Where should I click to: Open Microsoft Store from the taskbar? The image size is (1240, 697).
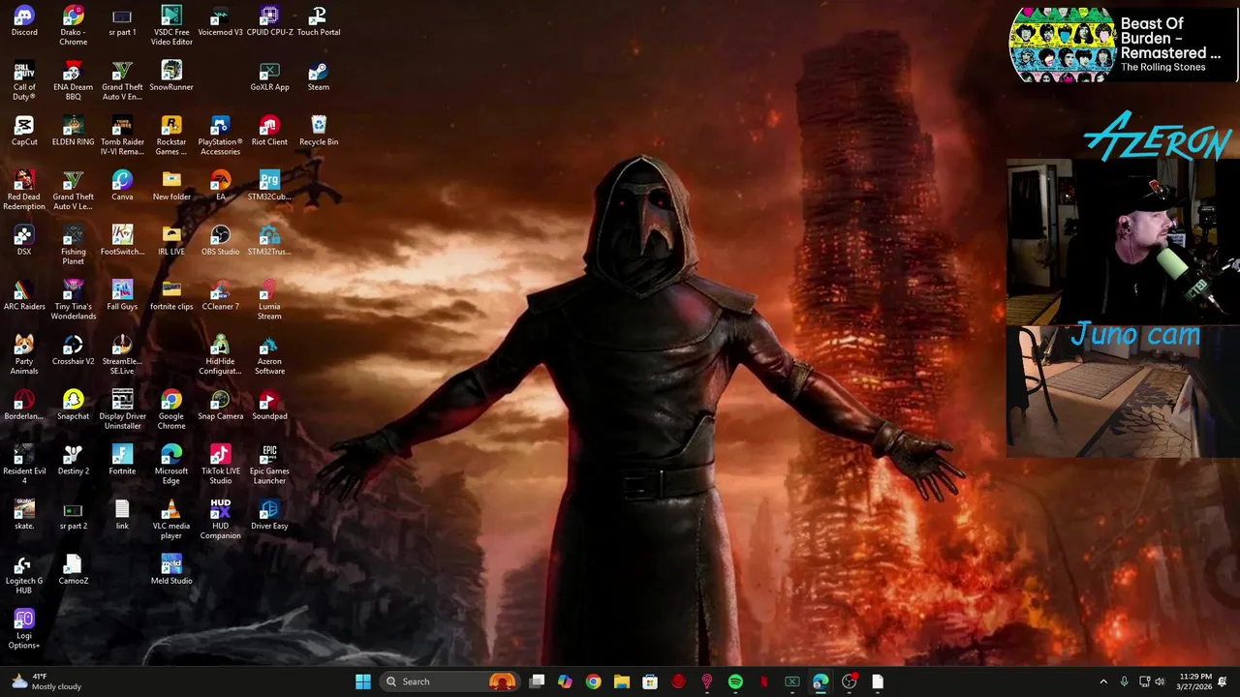click(650, 682)
